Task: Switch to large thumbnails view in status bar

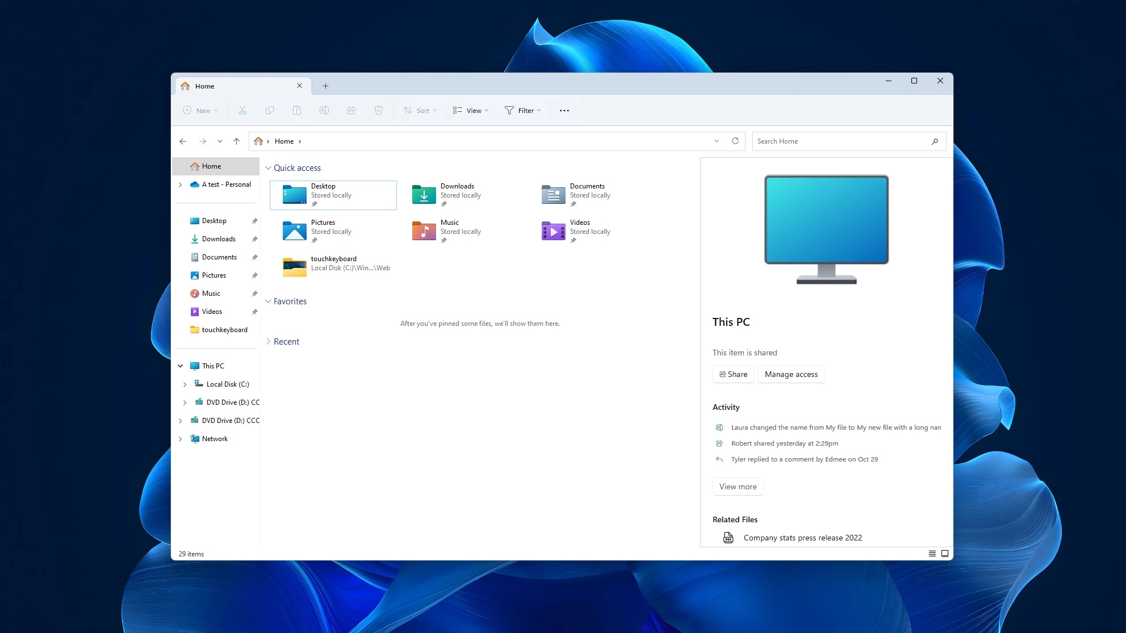Action: pos(945,554)
